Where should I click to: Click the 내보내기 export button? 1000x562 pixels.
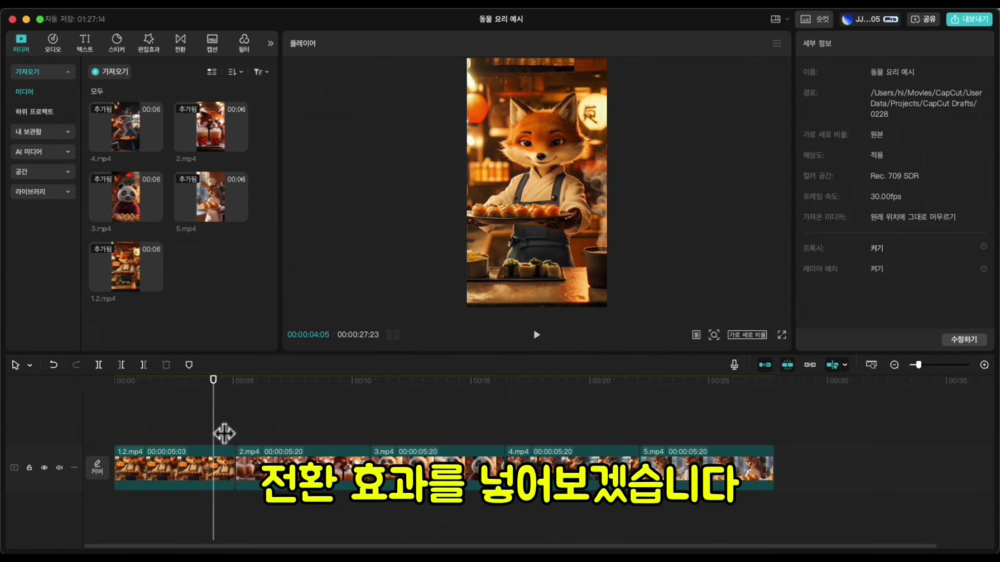[x=969, y=19]
